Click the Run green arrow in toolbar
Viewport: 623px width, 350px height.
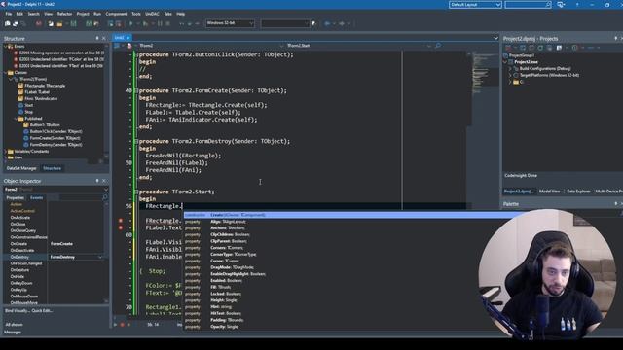(x=131, y=23)
